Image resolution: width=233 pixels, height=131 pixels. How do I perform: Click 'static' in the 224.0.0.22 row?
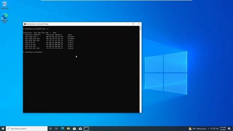(71, 42)
